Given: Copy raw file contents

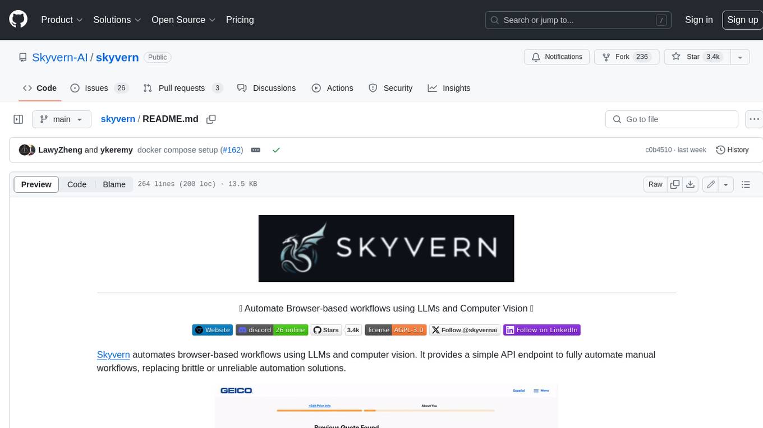Looking at the screenshot, I should point(675,184).
